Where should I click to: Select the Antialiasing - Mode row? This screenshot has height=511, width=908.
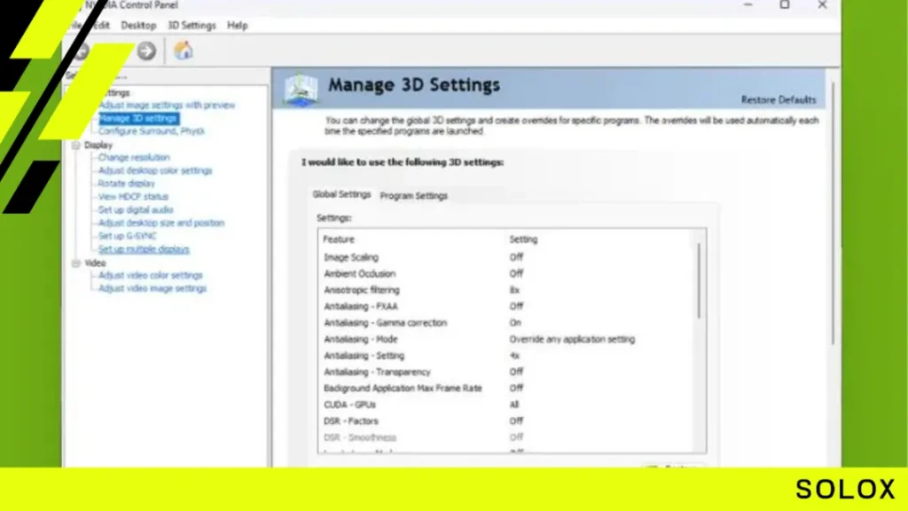(x=506, y=339)
